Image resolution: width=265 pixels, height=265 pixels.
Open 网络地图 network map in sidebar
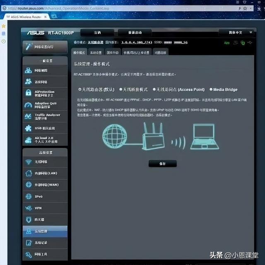tap(45, 71)
